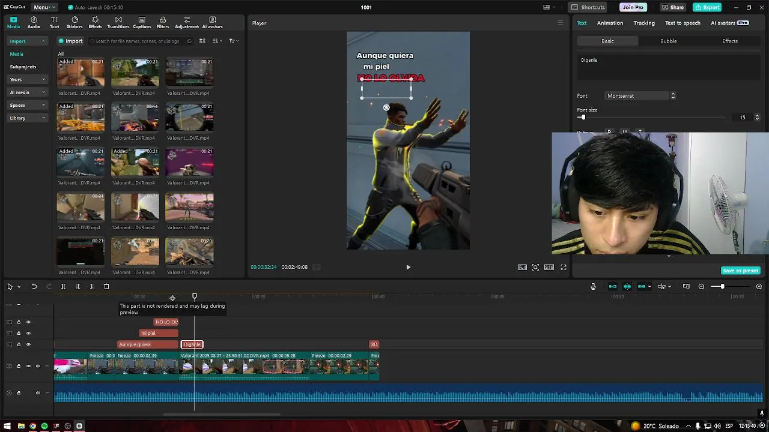Screen dimensions: 769x432
Task: Delete right of playhead tool
Action: tap(92, 287)
